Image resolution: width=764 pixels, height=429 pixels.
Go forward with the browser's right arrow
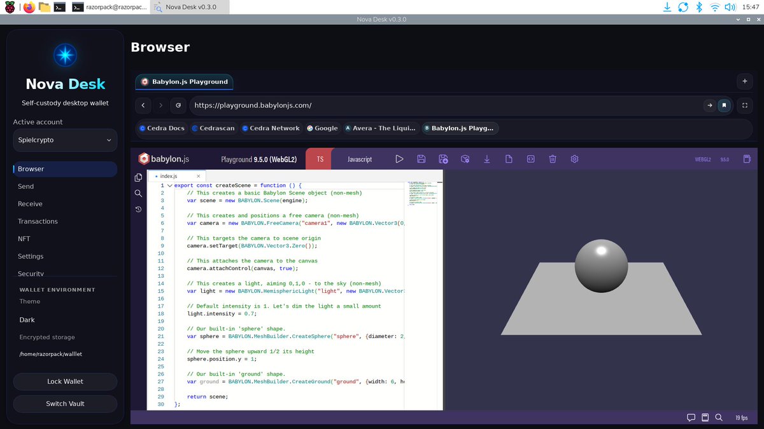click(x=160, y=106)
